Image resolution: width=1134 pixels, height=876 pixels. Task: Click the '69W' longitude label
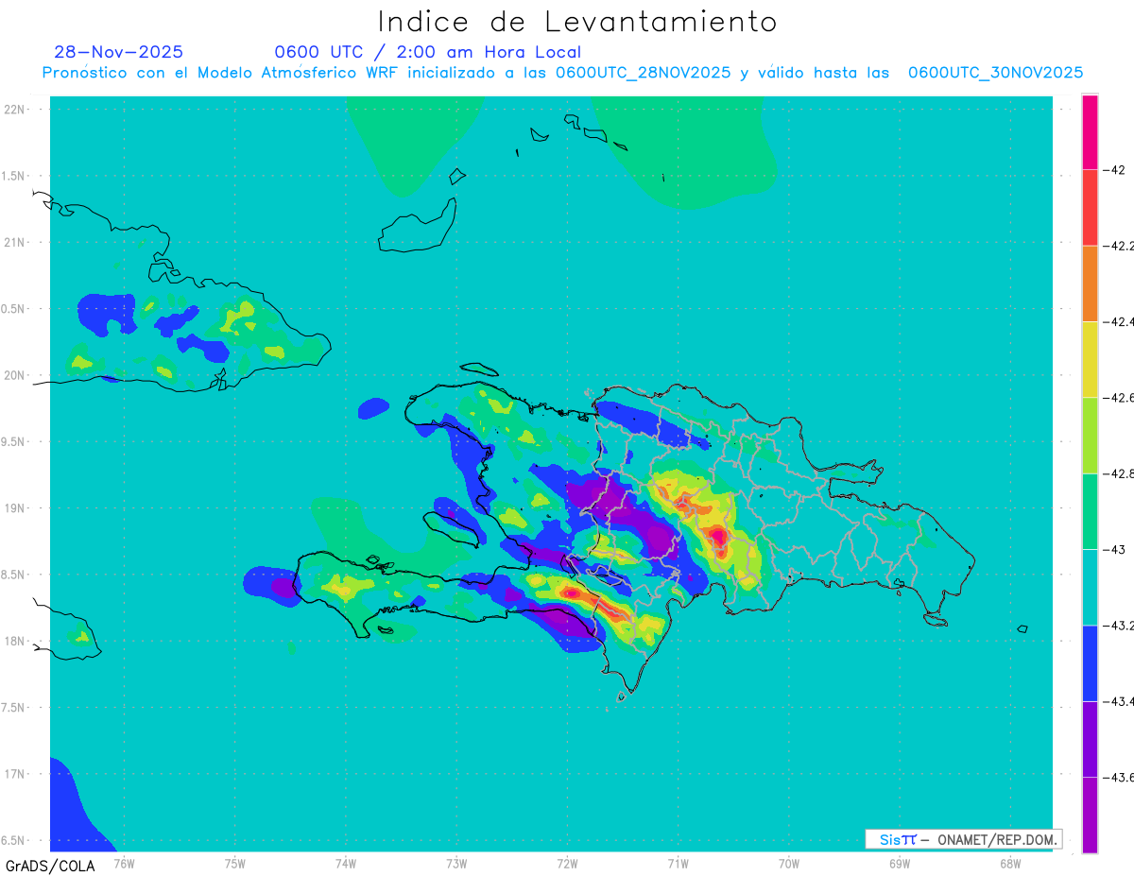tap(899, 862)
